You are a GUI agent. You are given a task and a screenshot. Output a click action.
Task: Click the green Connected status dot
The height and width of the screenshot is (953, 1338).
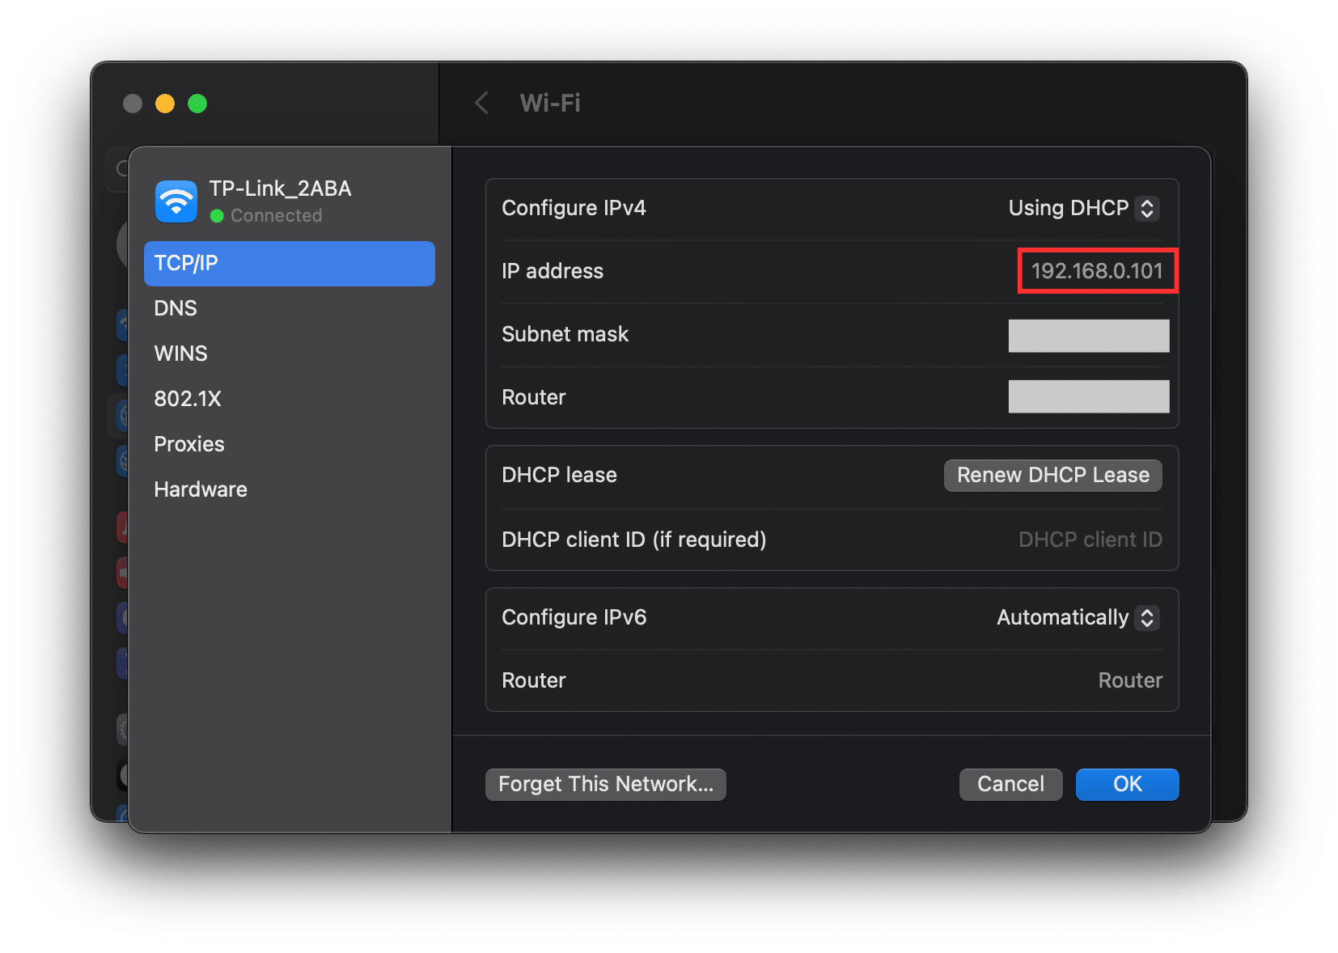click(x=217, y=216)
